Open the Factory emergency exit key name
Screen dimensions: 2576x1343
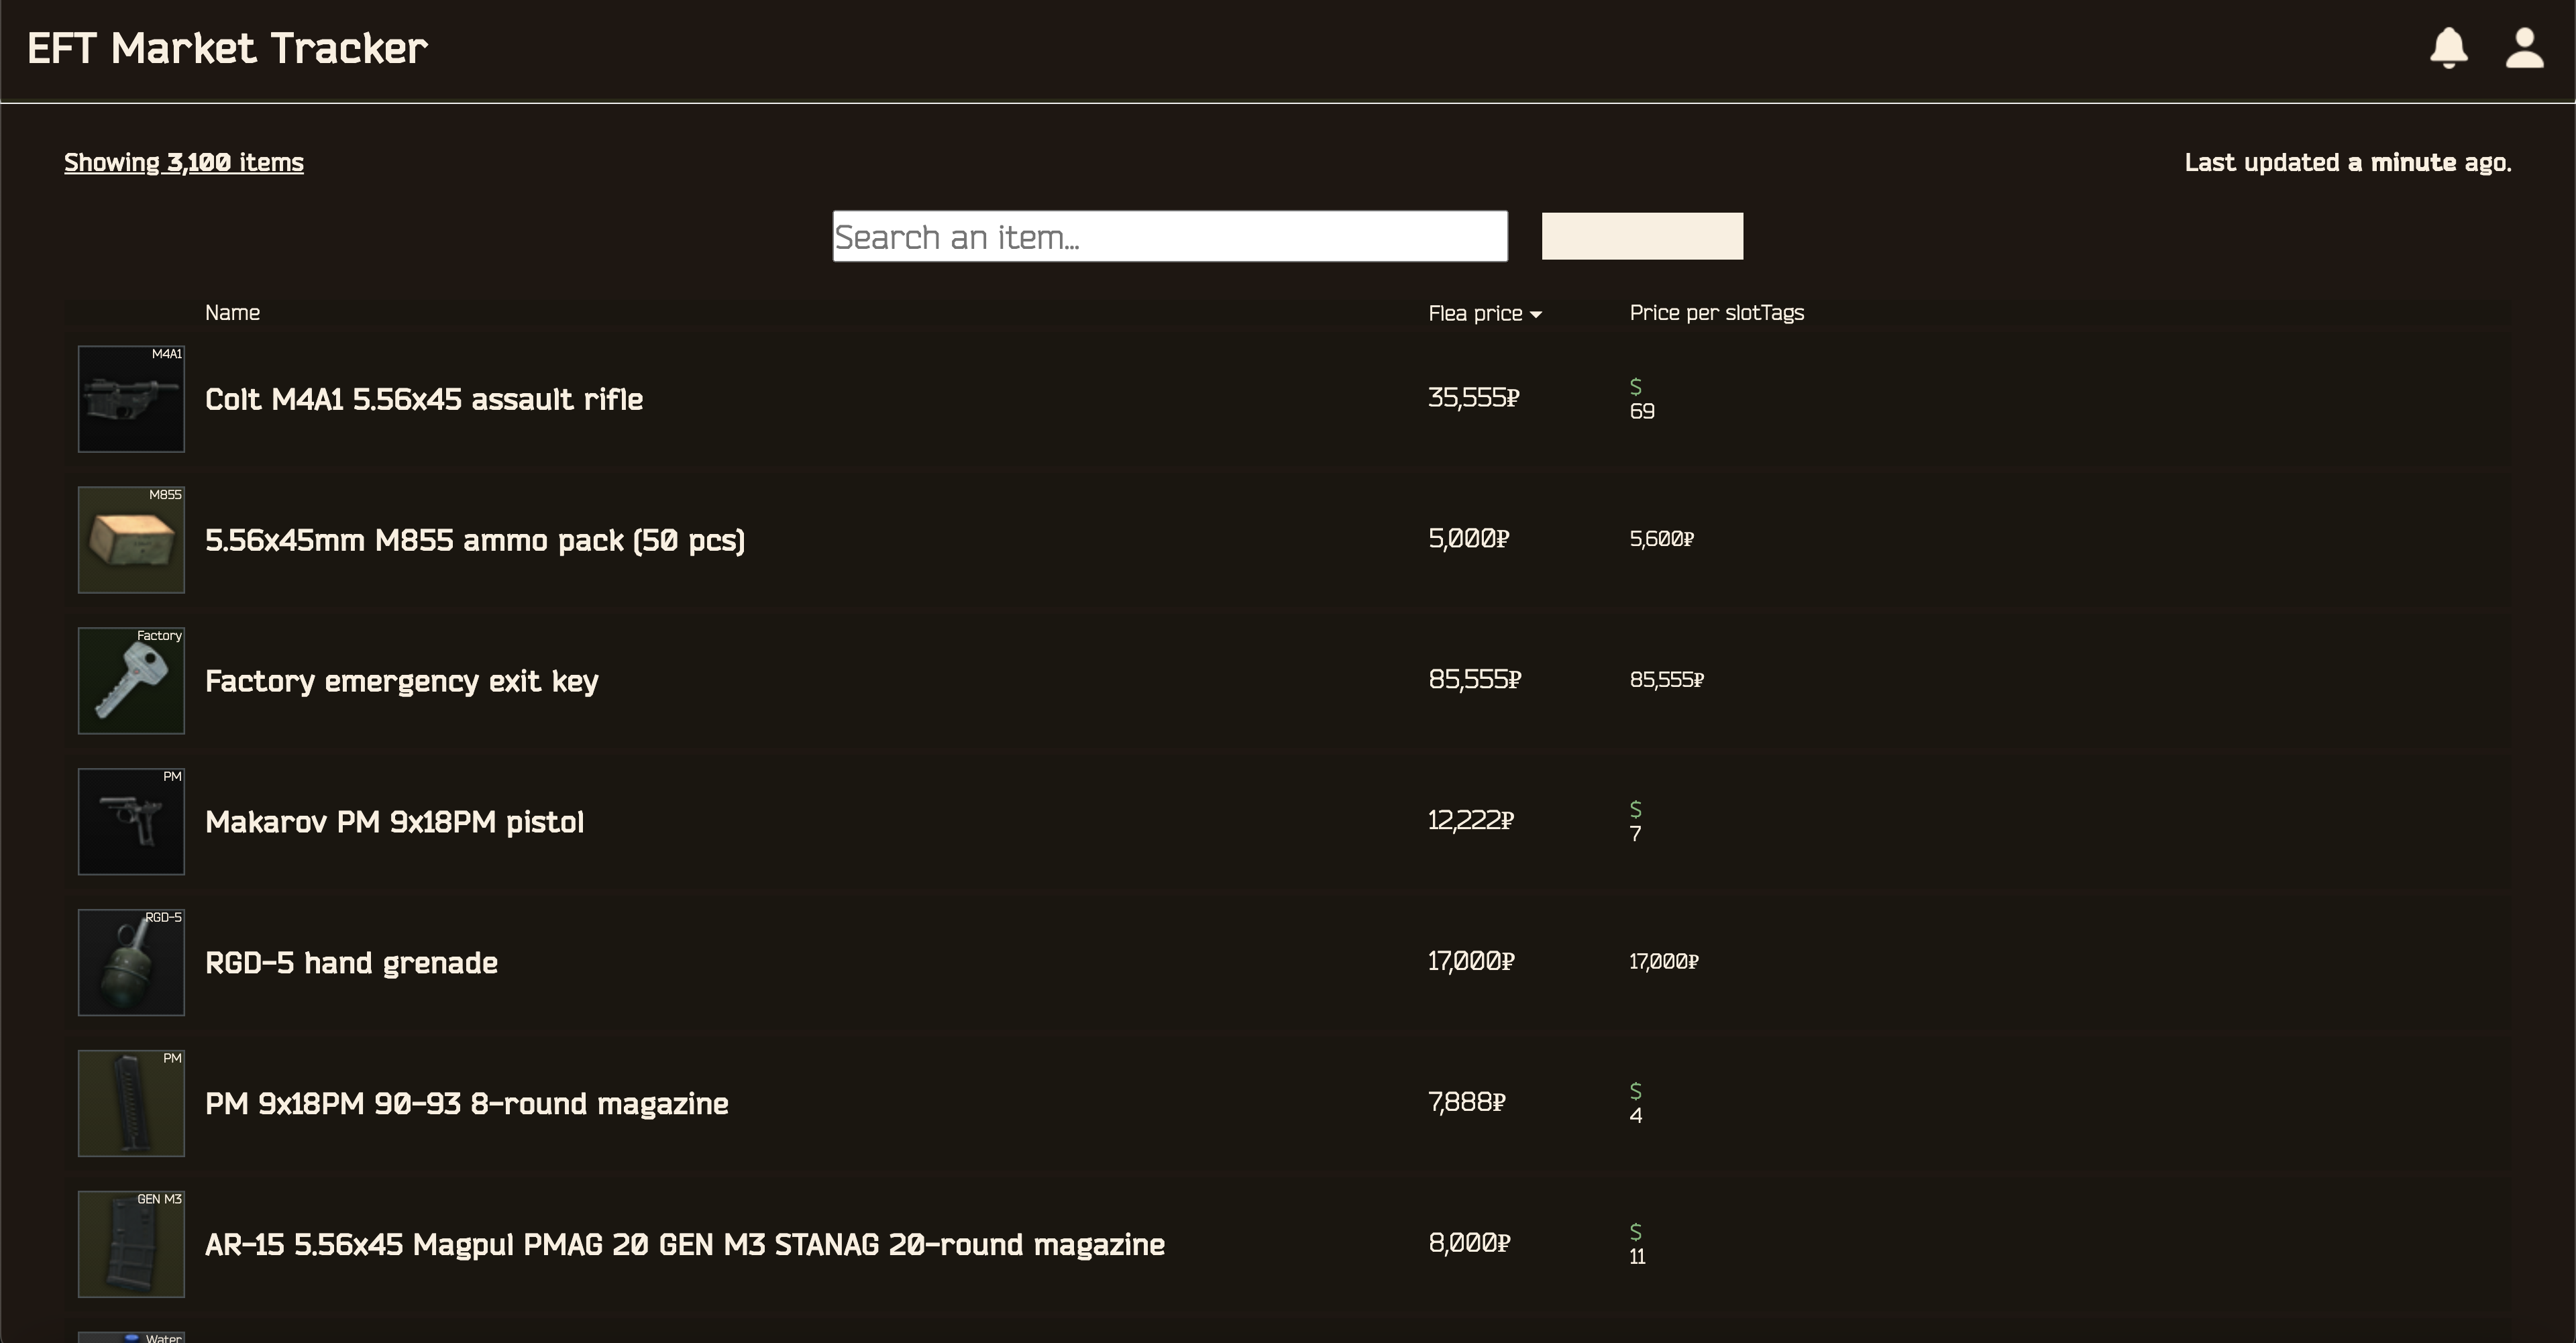402,682
